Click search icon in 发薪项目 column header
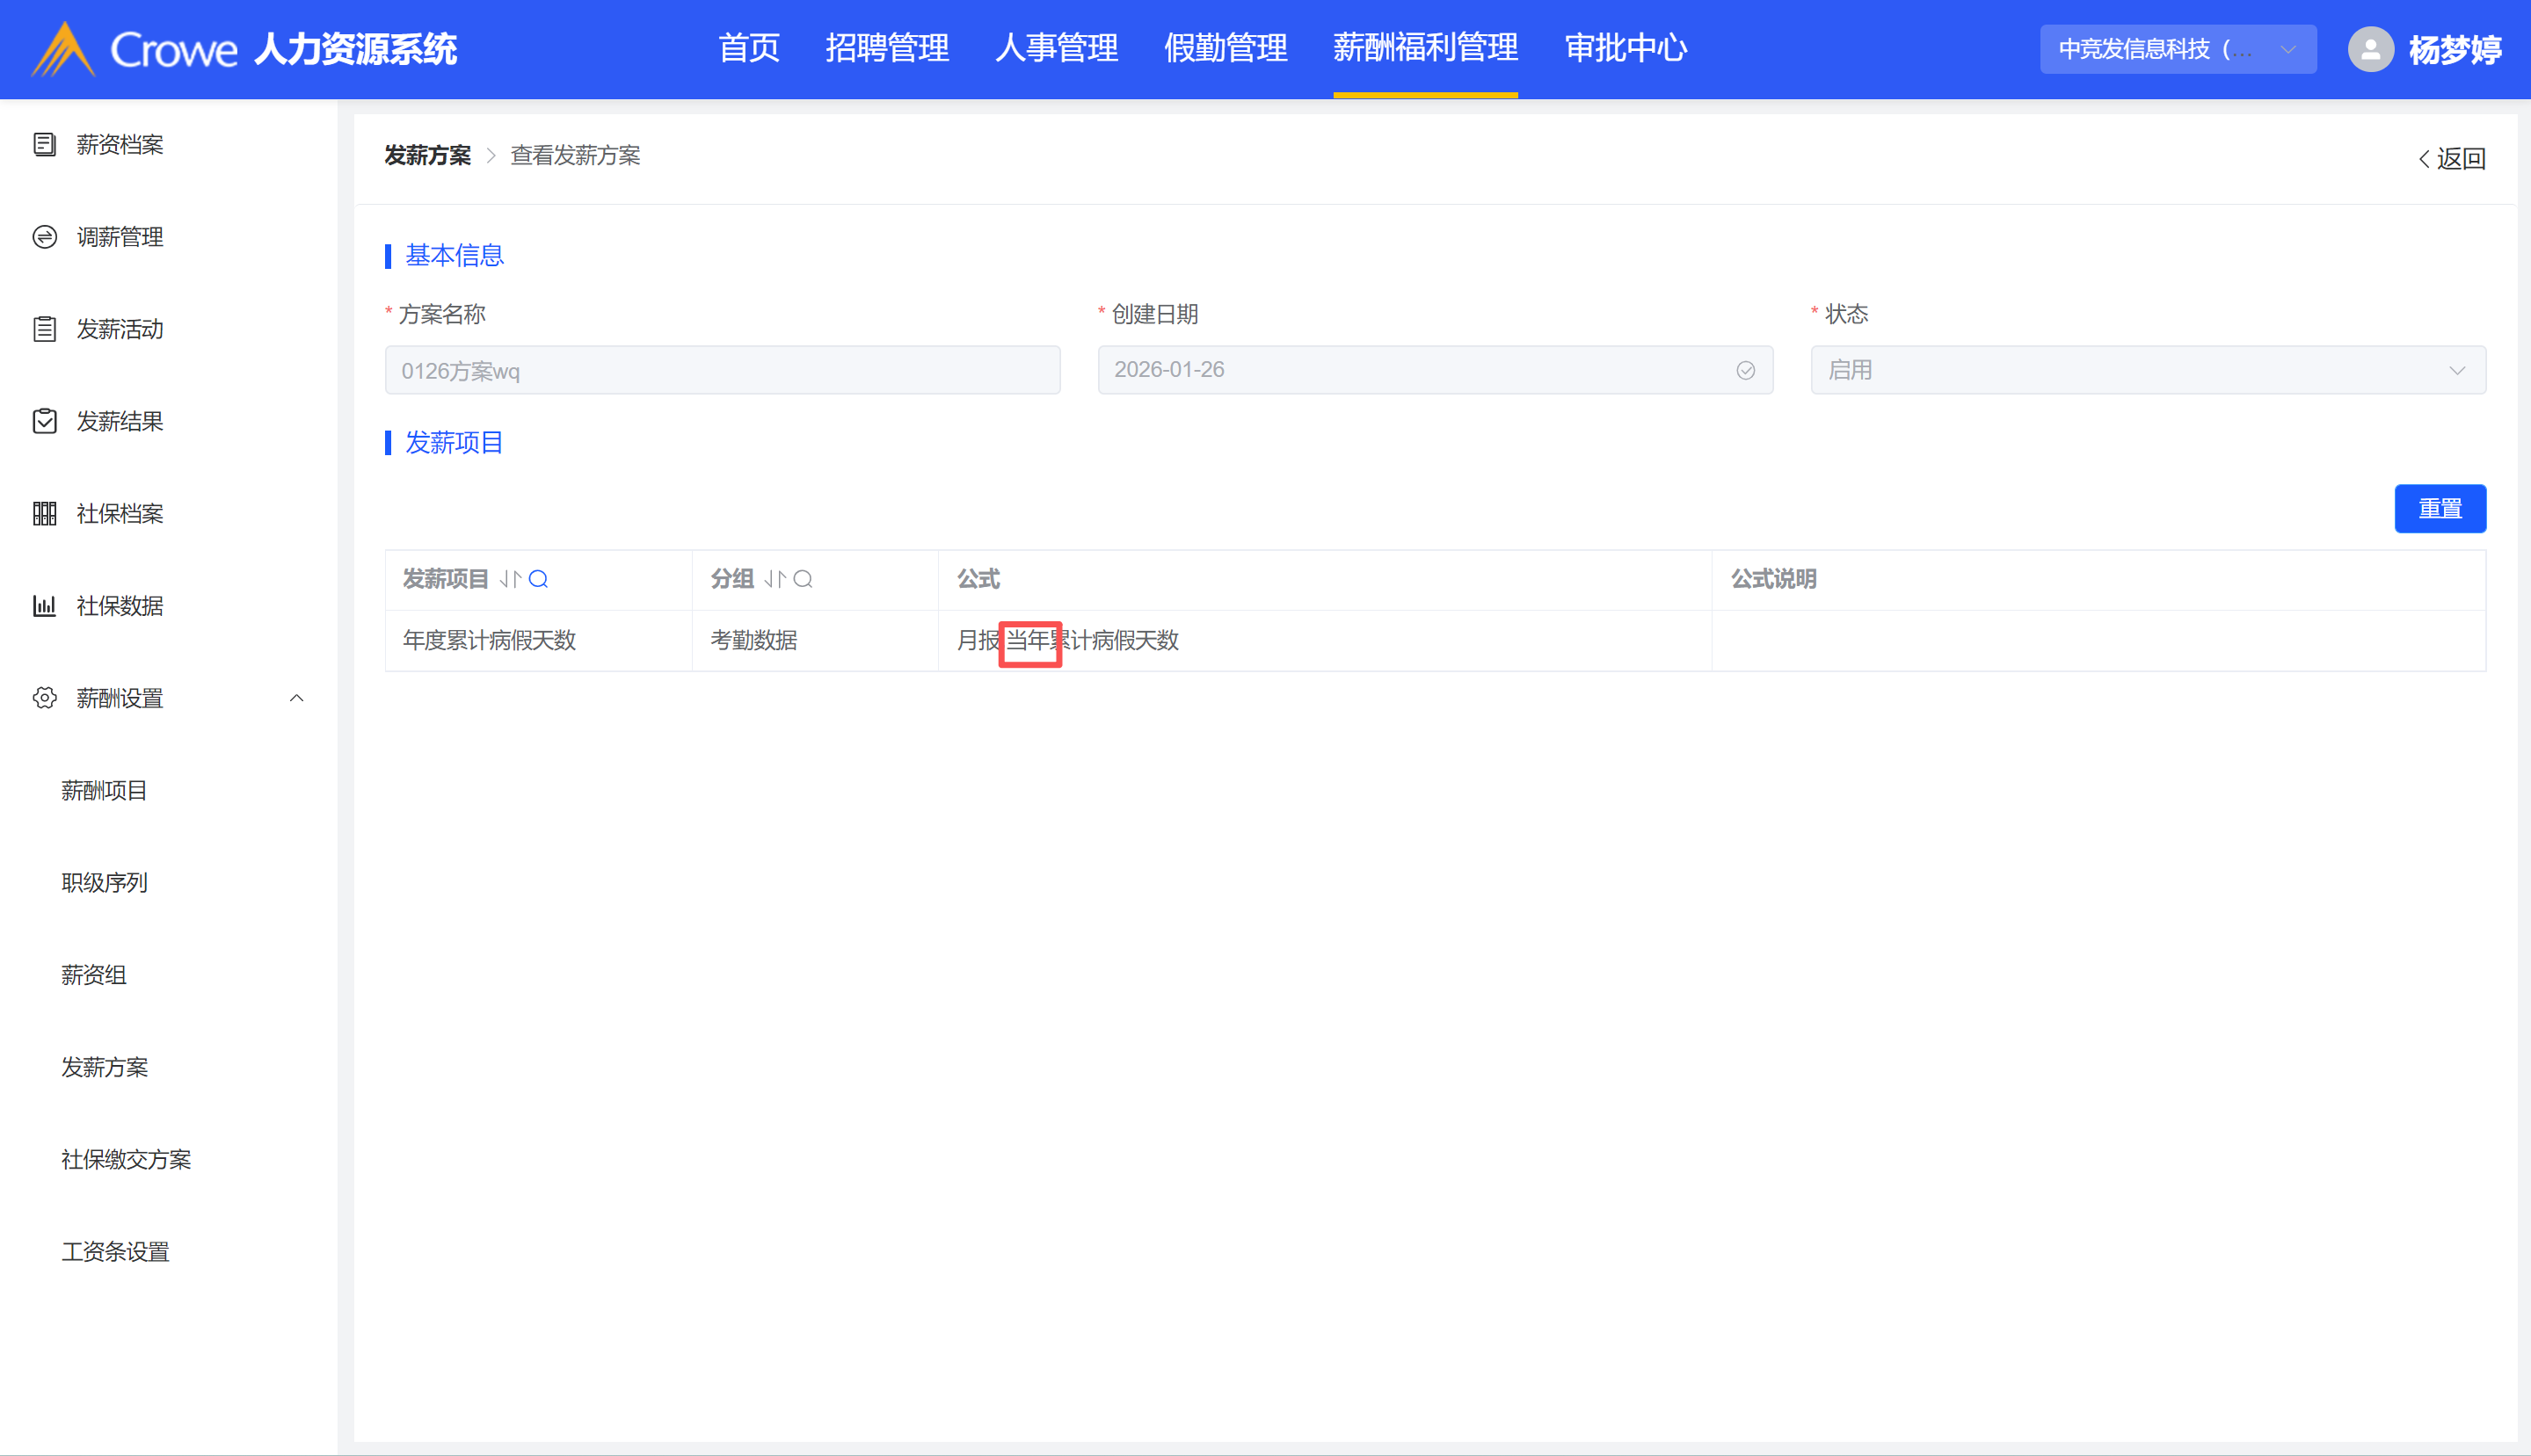 538,579
